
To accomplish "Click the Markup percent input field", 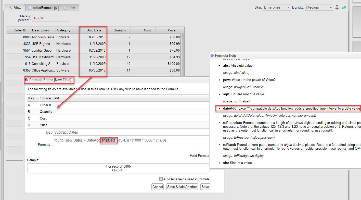I will point(50,18).
